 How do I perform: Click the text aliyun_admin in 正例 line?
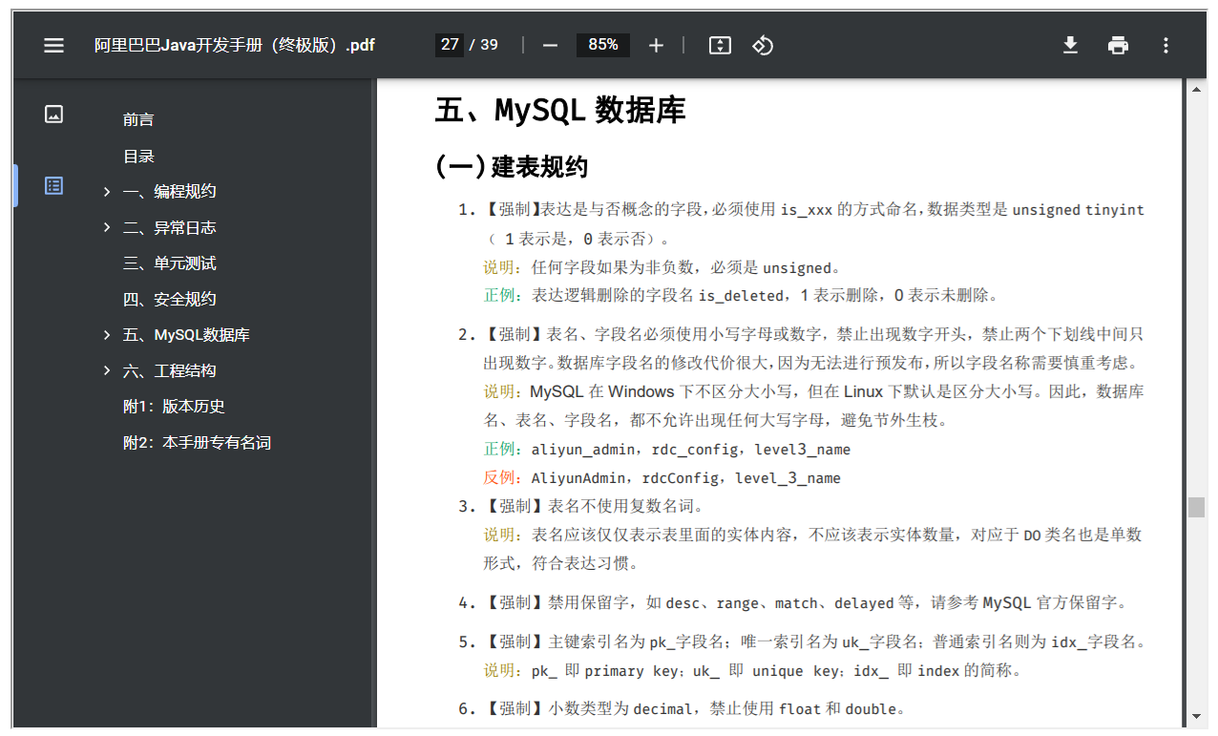point(581,449)
